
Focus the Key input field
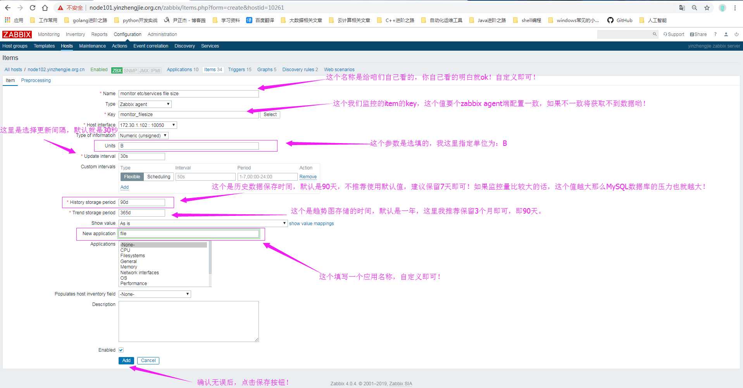188,115
